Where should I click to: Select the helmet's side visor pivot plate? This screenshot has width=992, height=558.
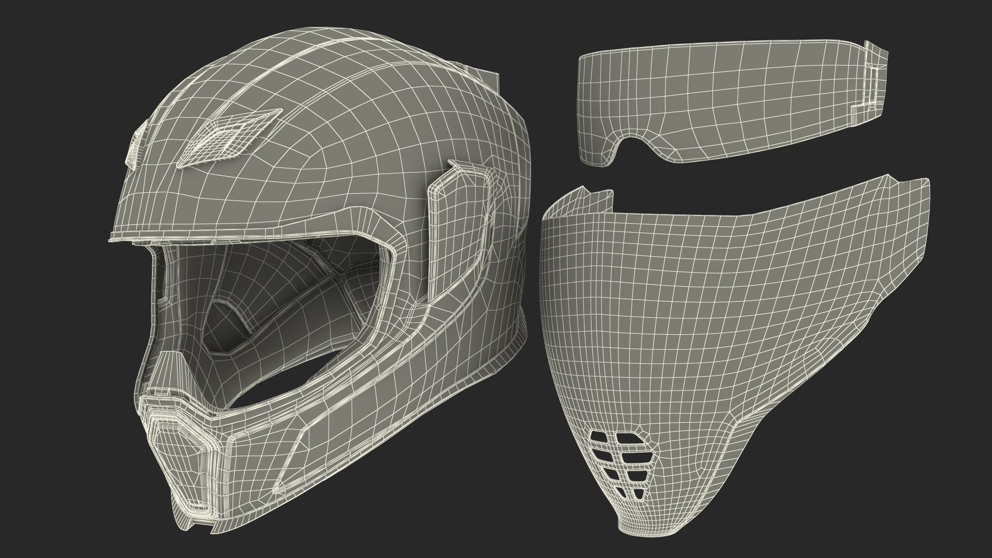tap(459, 227)
